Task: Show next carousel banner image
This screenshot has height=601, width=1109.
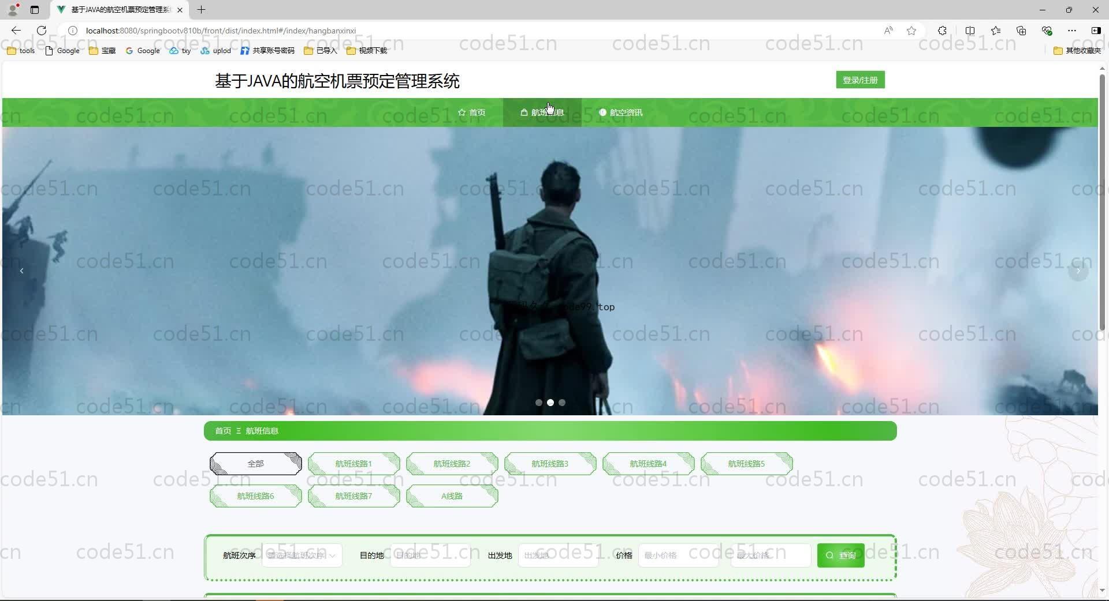Action: coord(1078,271)
